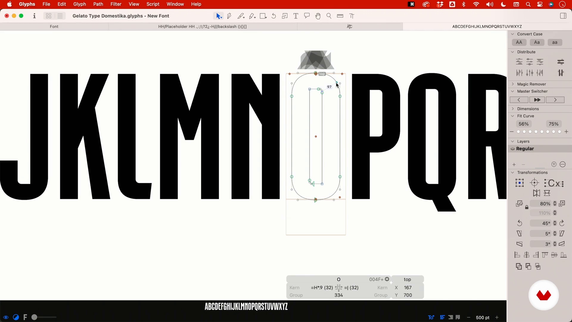
Task: Select the Rectangle primitives tool
Action: tap(263, 16)
